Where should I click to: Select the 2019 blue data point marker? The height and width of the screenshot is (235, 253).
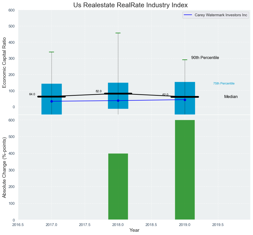pyautogui.click(x=185, y=100)
